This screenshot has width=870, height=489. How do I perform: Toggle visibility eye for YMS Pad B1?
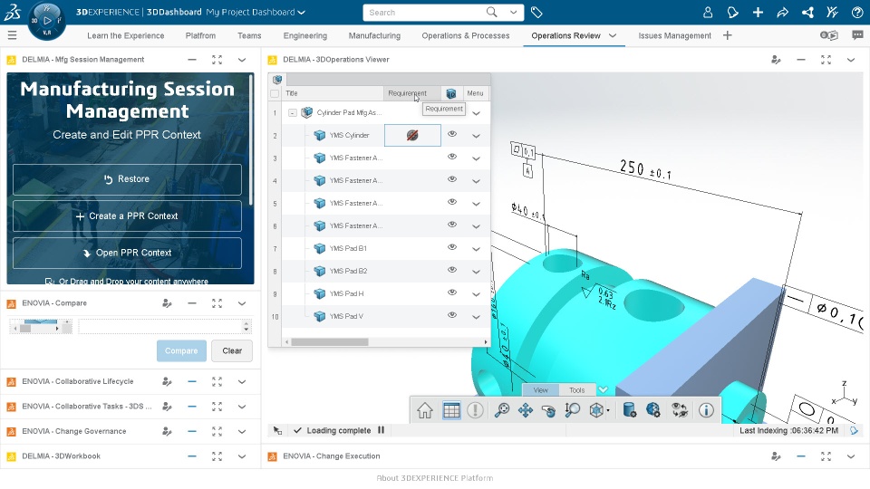(452, 247)
